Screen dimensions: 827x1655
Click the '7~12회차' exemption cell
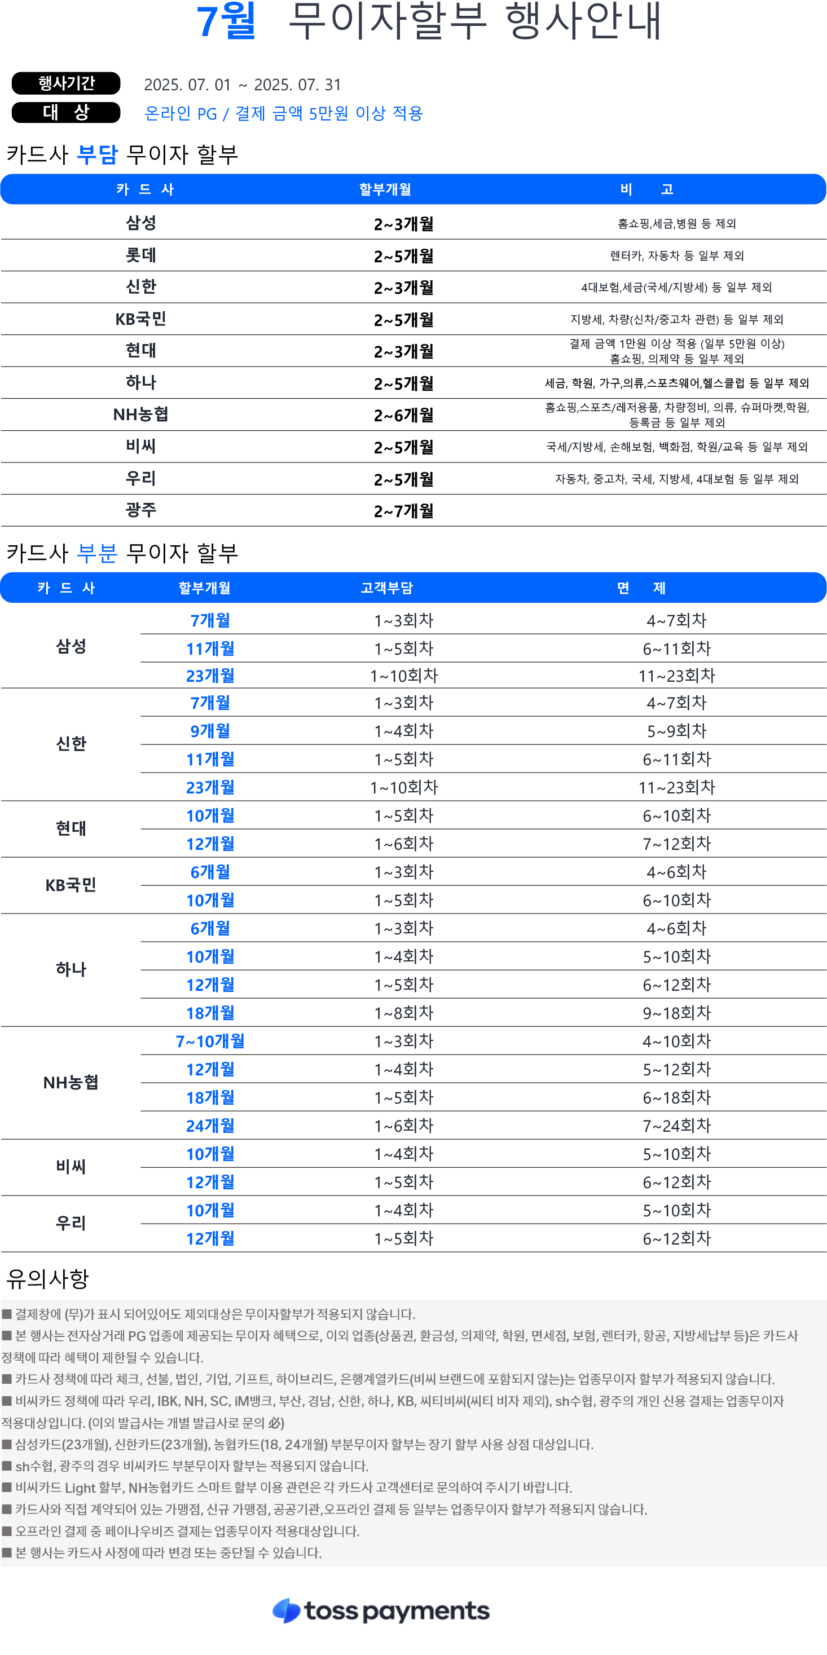(x=676, y=844)
